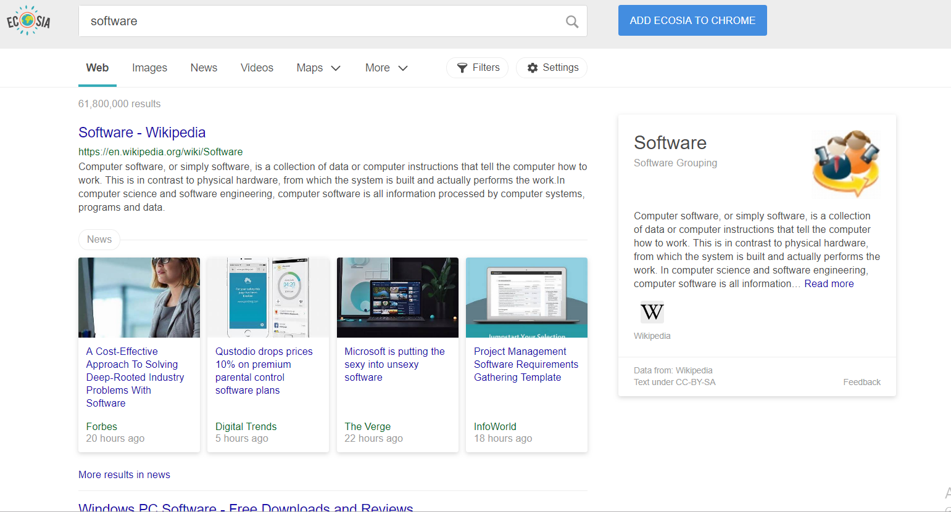The height and width of the screenshot is (512, 951).
Task: Open 'Microsoft is putting the sexy' headline
Action: [x=394, y=364]
